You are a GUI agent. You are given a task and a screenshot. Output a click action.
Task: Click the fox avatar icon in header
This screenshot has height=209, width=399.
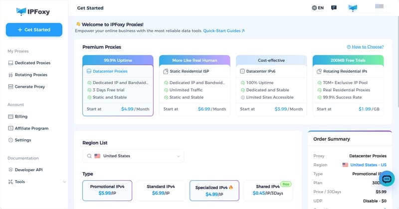(353, 8)
